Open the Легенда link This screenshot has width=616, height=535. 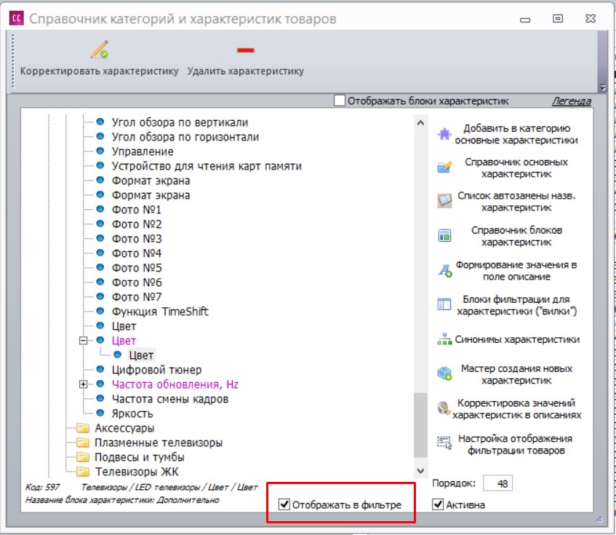click(x=572, y=101)
